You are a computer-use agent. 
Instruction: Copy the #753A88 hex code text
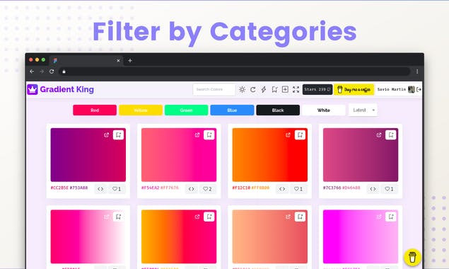(x=78, y=188)
